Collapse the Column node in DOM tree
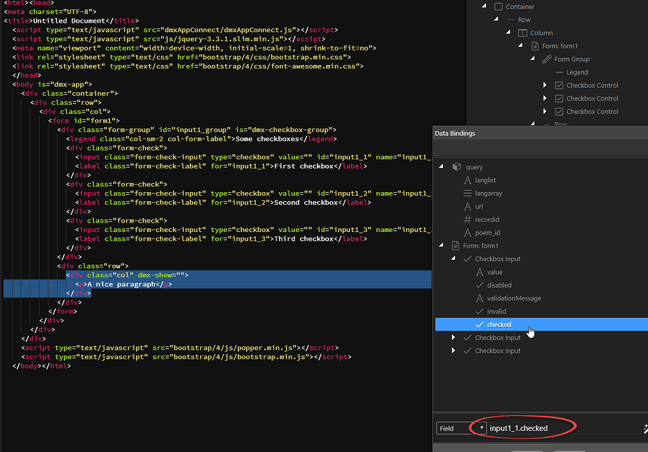The height and width of the screenshot is (452, 648). tap(508, 32)
